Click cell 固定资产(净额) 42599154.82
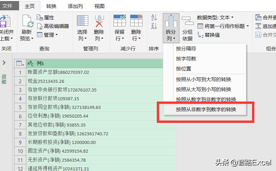The width and height of the screenshot is (276, 171). tap(101, 151)
